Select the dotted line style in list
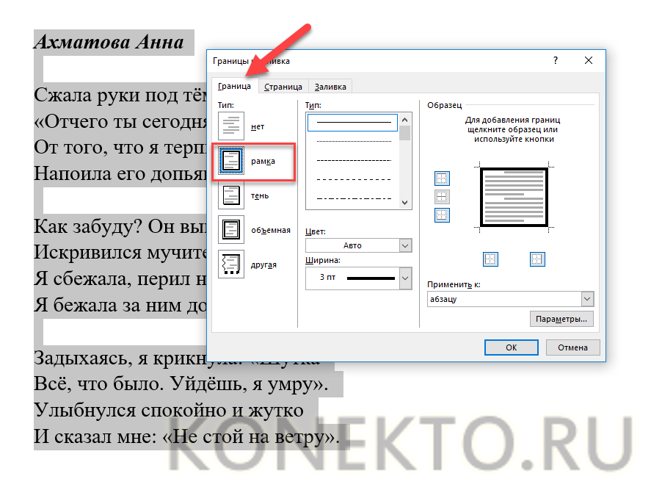The height and width of the screenshot is (490, 662). pos(352,140)
